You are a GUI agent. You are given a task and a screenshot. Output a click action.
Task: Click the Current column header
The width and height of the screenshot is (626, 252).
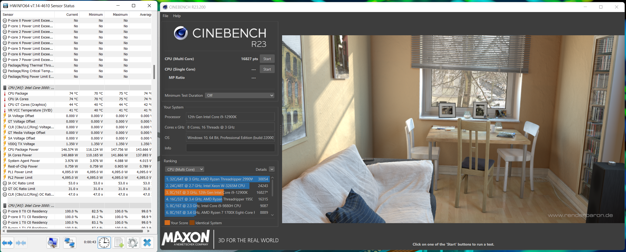(x=67, y=14)
